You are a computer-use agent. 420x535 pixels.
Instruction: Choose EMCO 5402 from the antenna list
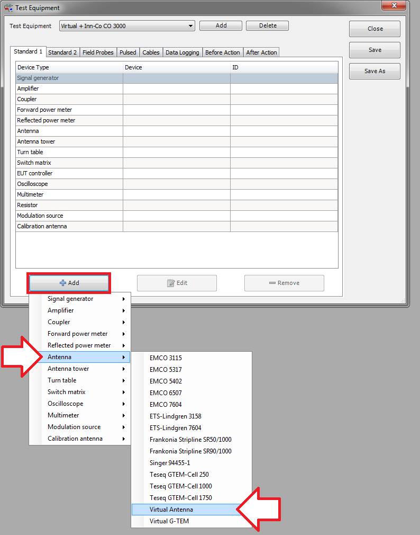pyautogui.click(x=191, y=381)
